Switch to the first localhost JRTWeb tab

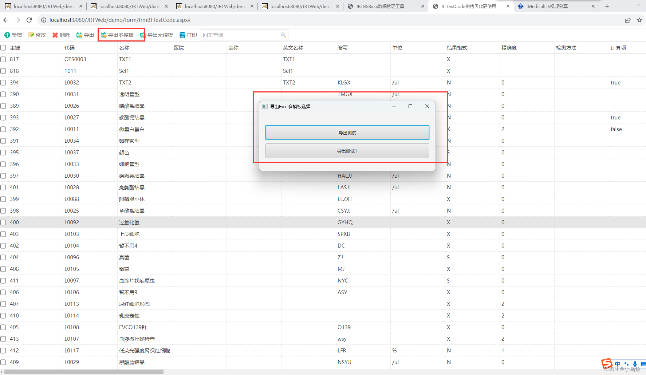coord(43,6)
